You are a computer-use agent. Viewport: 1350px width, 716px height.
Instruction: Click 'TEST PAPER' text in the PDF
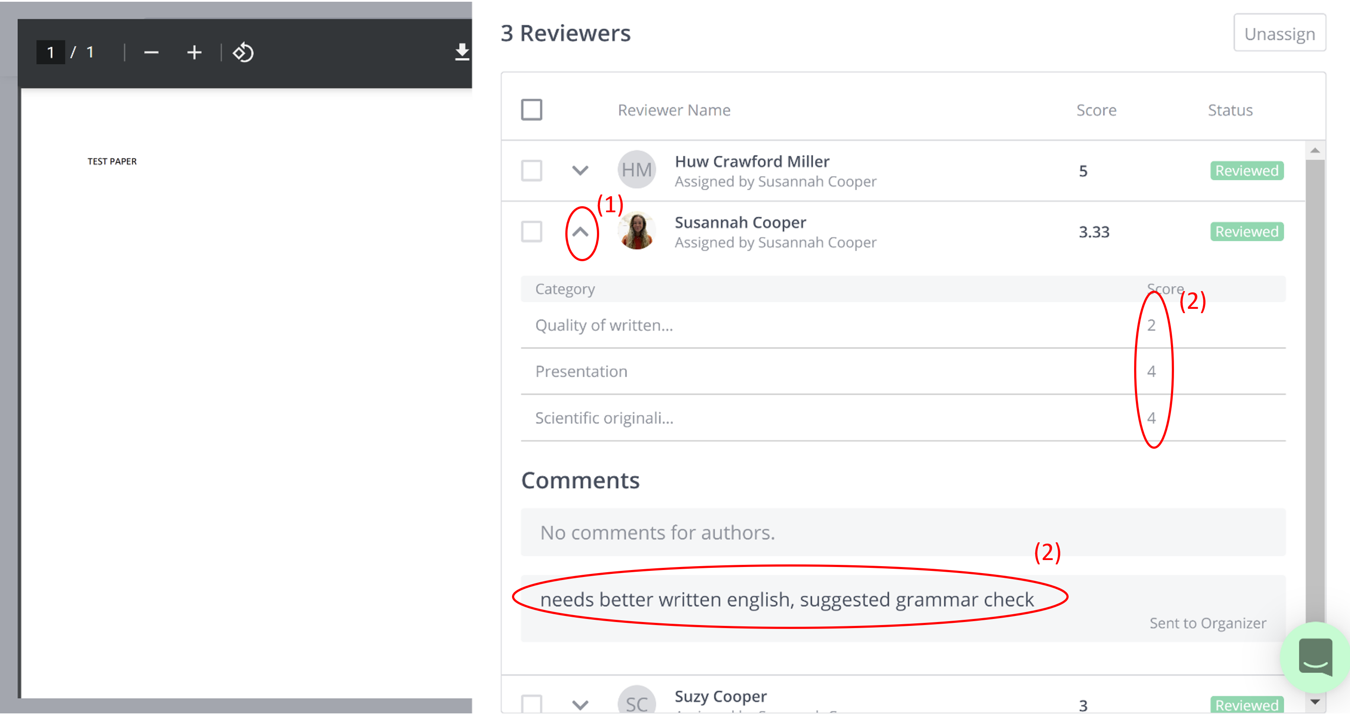pos(111,161)
